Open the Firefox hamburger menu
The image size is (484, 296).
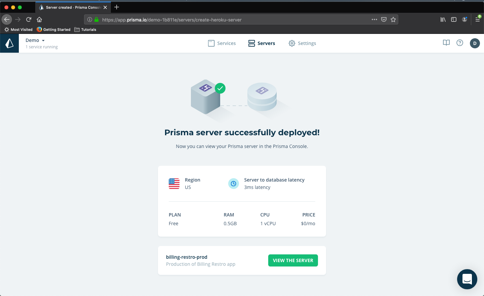tap(478, 19)
